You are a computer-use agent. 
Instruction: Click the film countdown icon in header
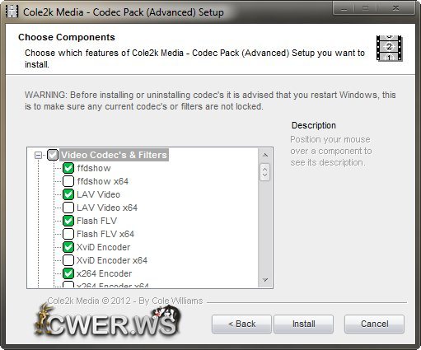click(x=389, y=48)
